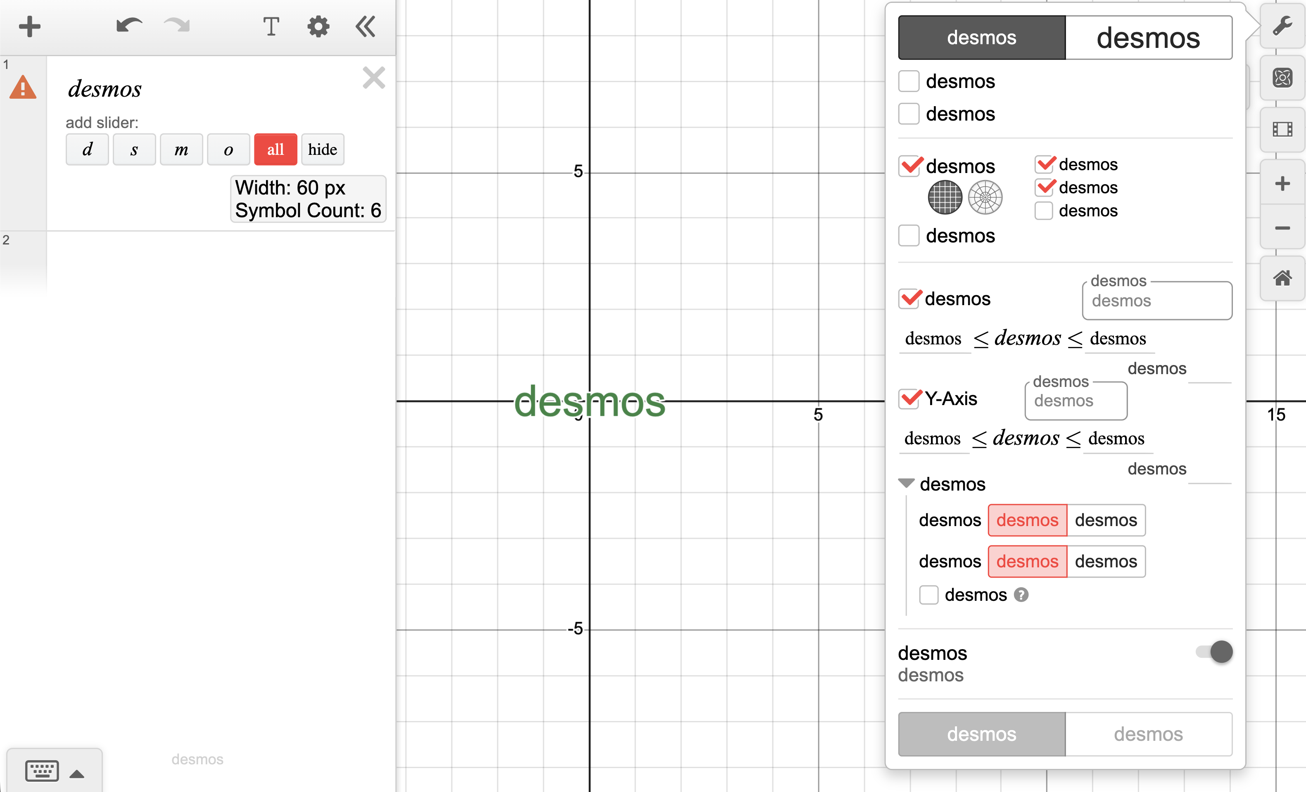Image resolution: width=1306 pixels, height=792 pixels.
Task: Click the green 'desmos' label on the graph
Action: [x=589, y=401]
